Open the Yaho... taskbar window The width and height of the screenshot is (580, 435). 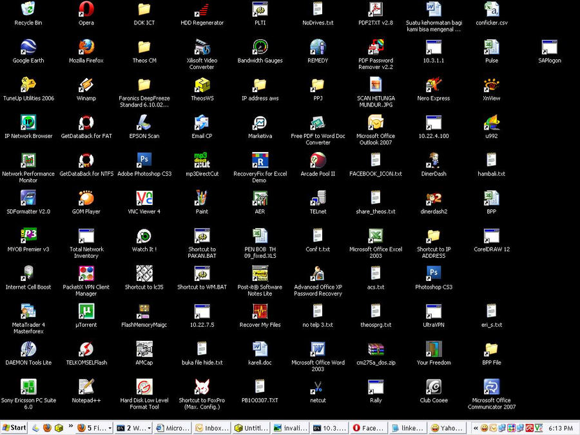(x=446, y=428)
